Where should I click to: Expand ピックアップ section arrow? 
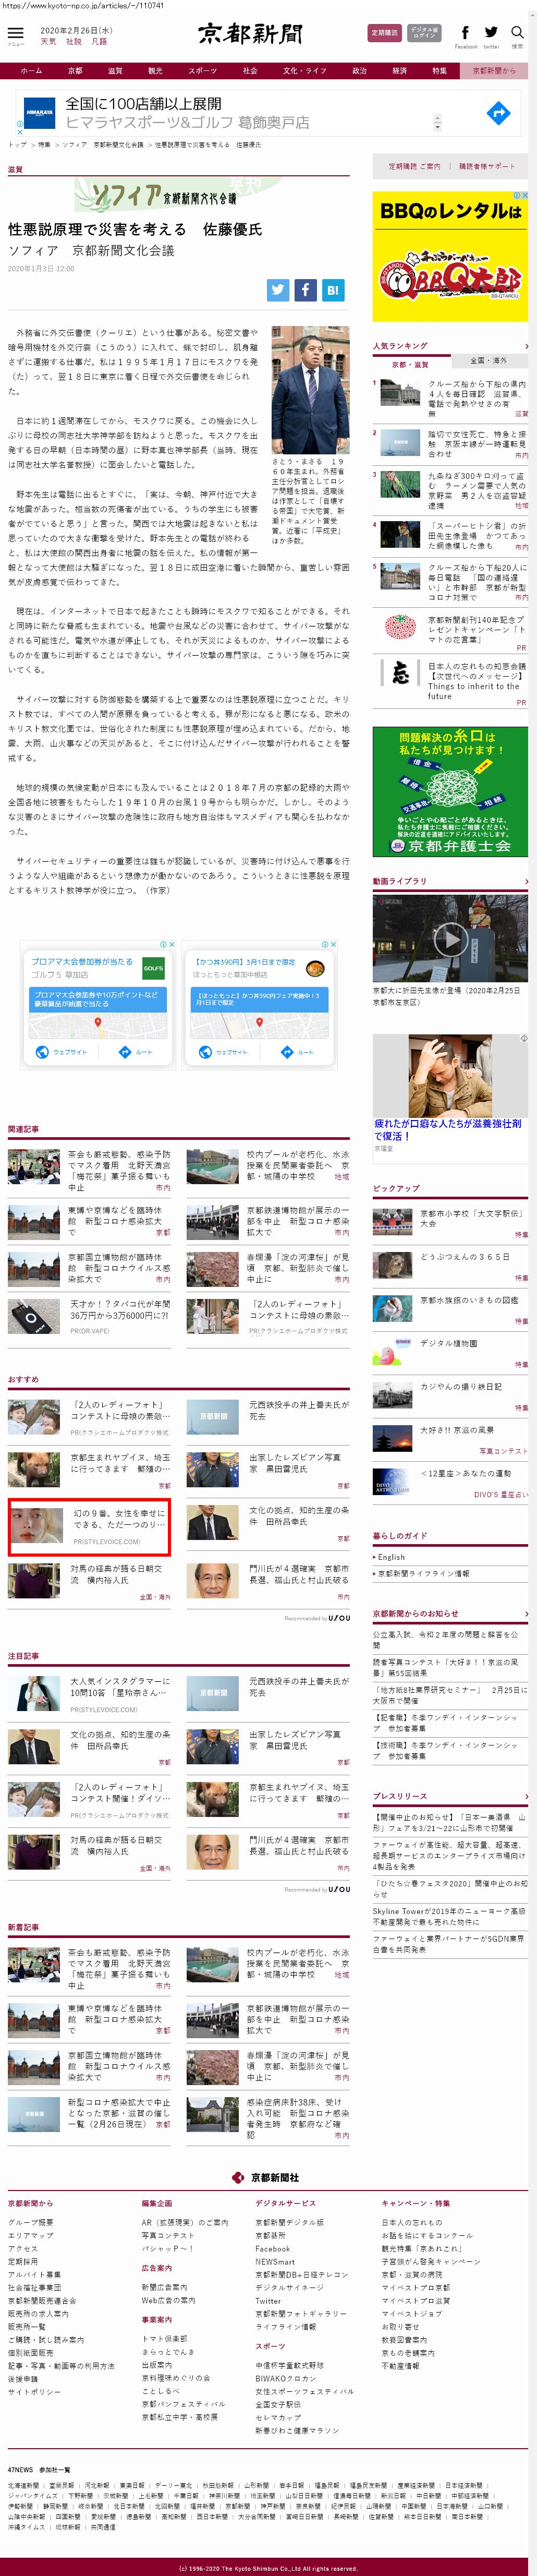526,1188
